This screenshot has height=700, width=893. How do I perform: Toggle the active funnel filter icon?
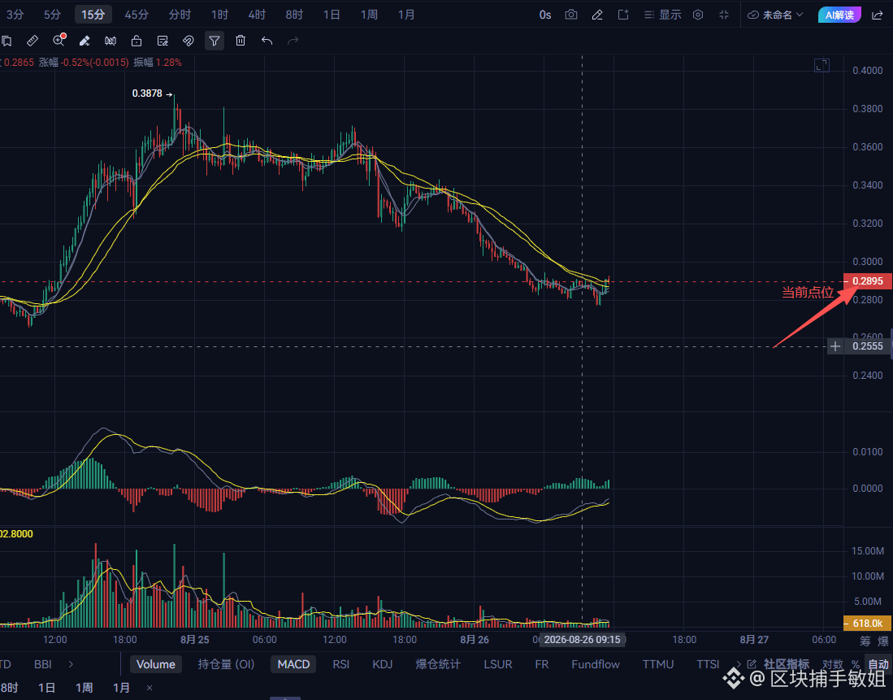(x=215, y=41)
